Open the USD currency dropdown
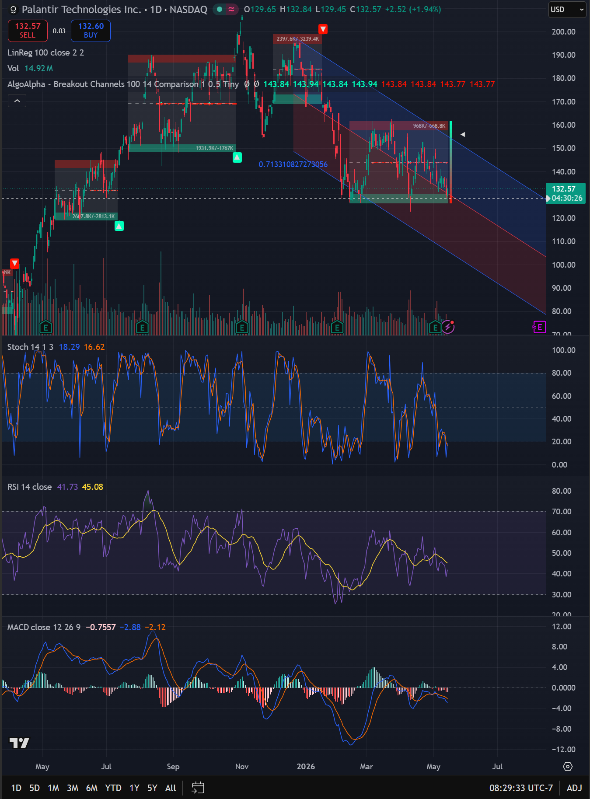This screenshot has width=590, height=799. (567, 10)
